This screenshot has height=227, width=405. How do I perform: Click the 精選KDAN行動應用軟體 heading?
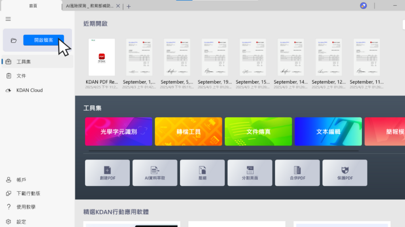pos(116,212)
